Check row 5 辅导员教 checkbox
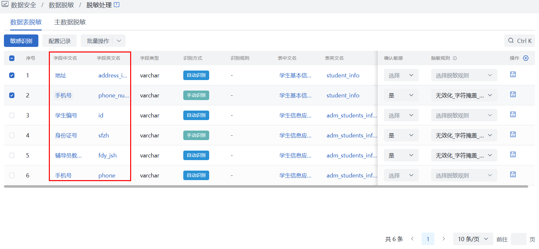The height and width of the screenshot is (249, 539). coord(12,155)
